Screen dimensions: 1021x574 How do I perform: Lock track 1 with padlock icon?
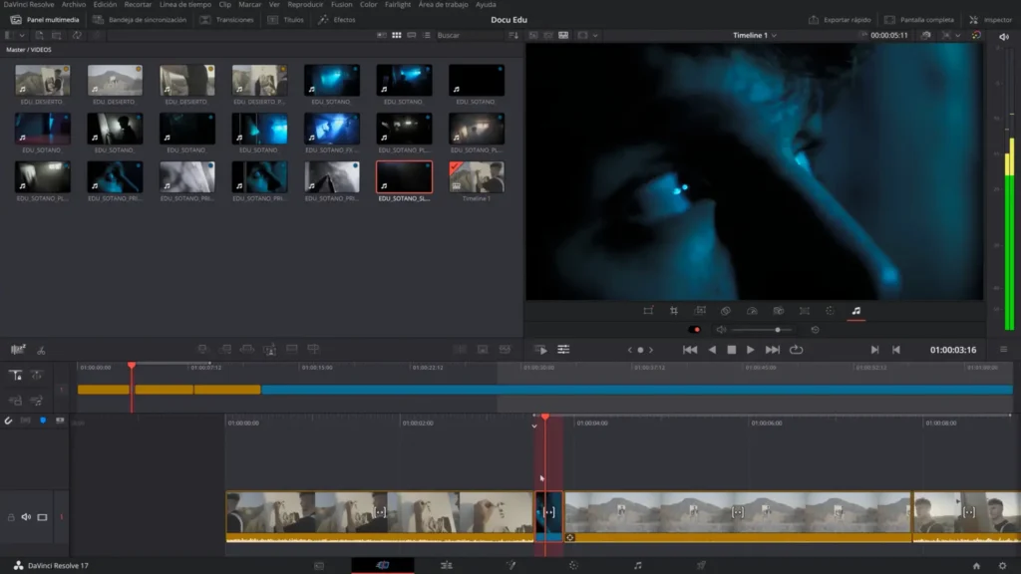coord(11,517)
